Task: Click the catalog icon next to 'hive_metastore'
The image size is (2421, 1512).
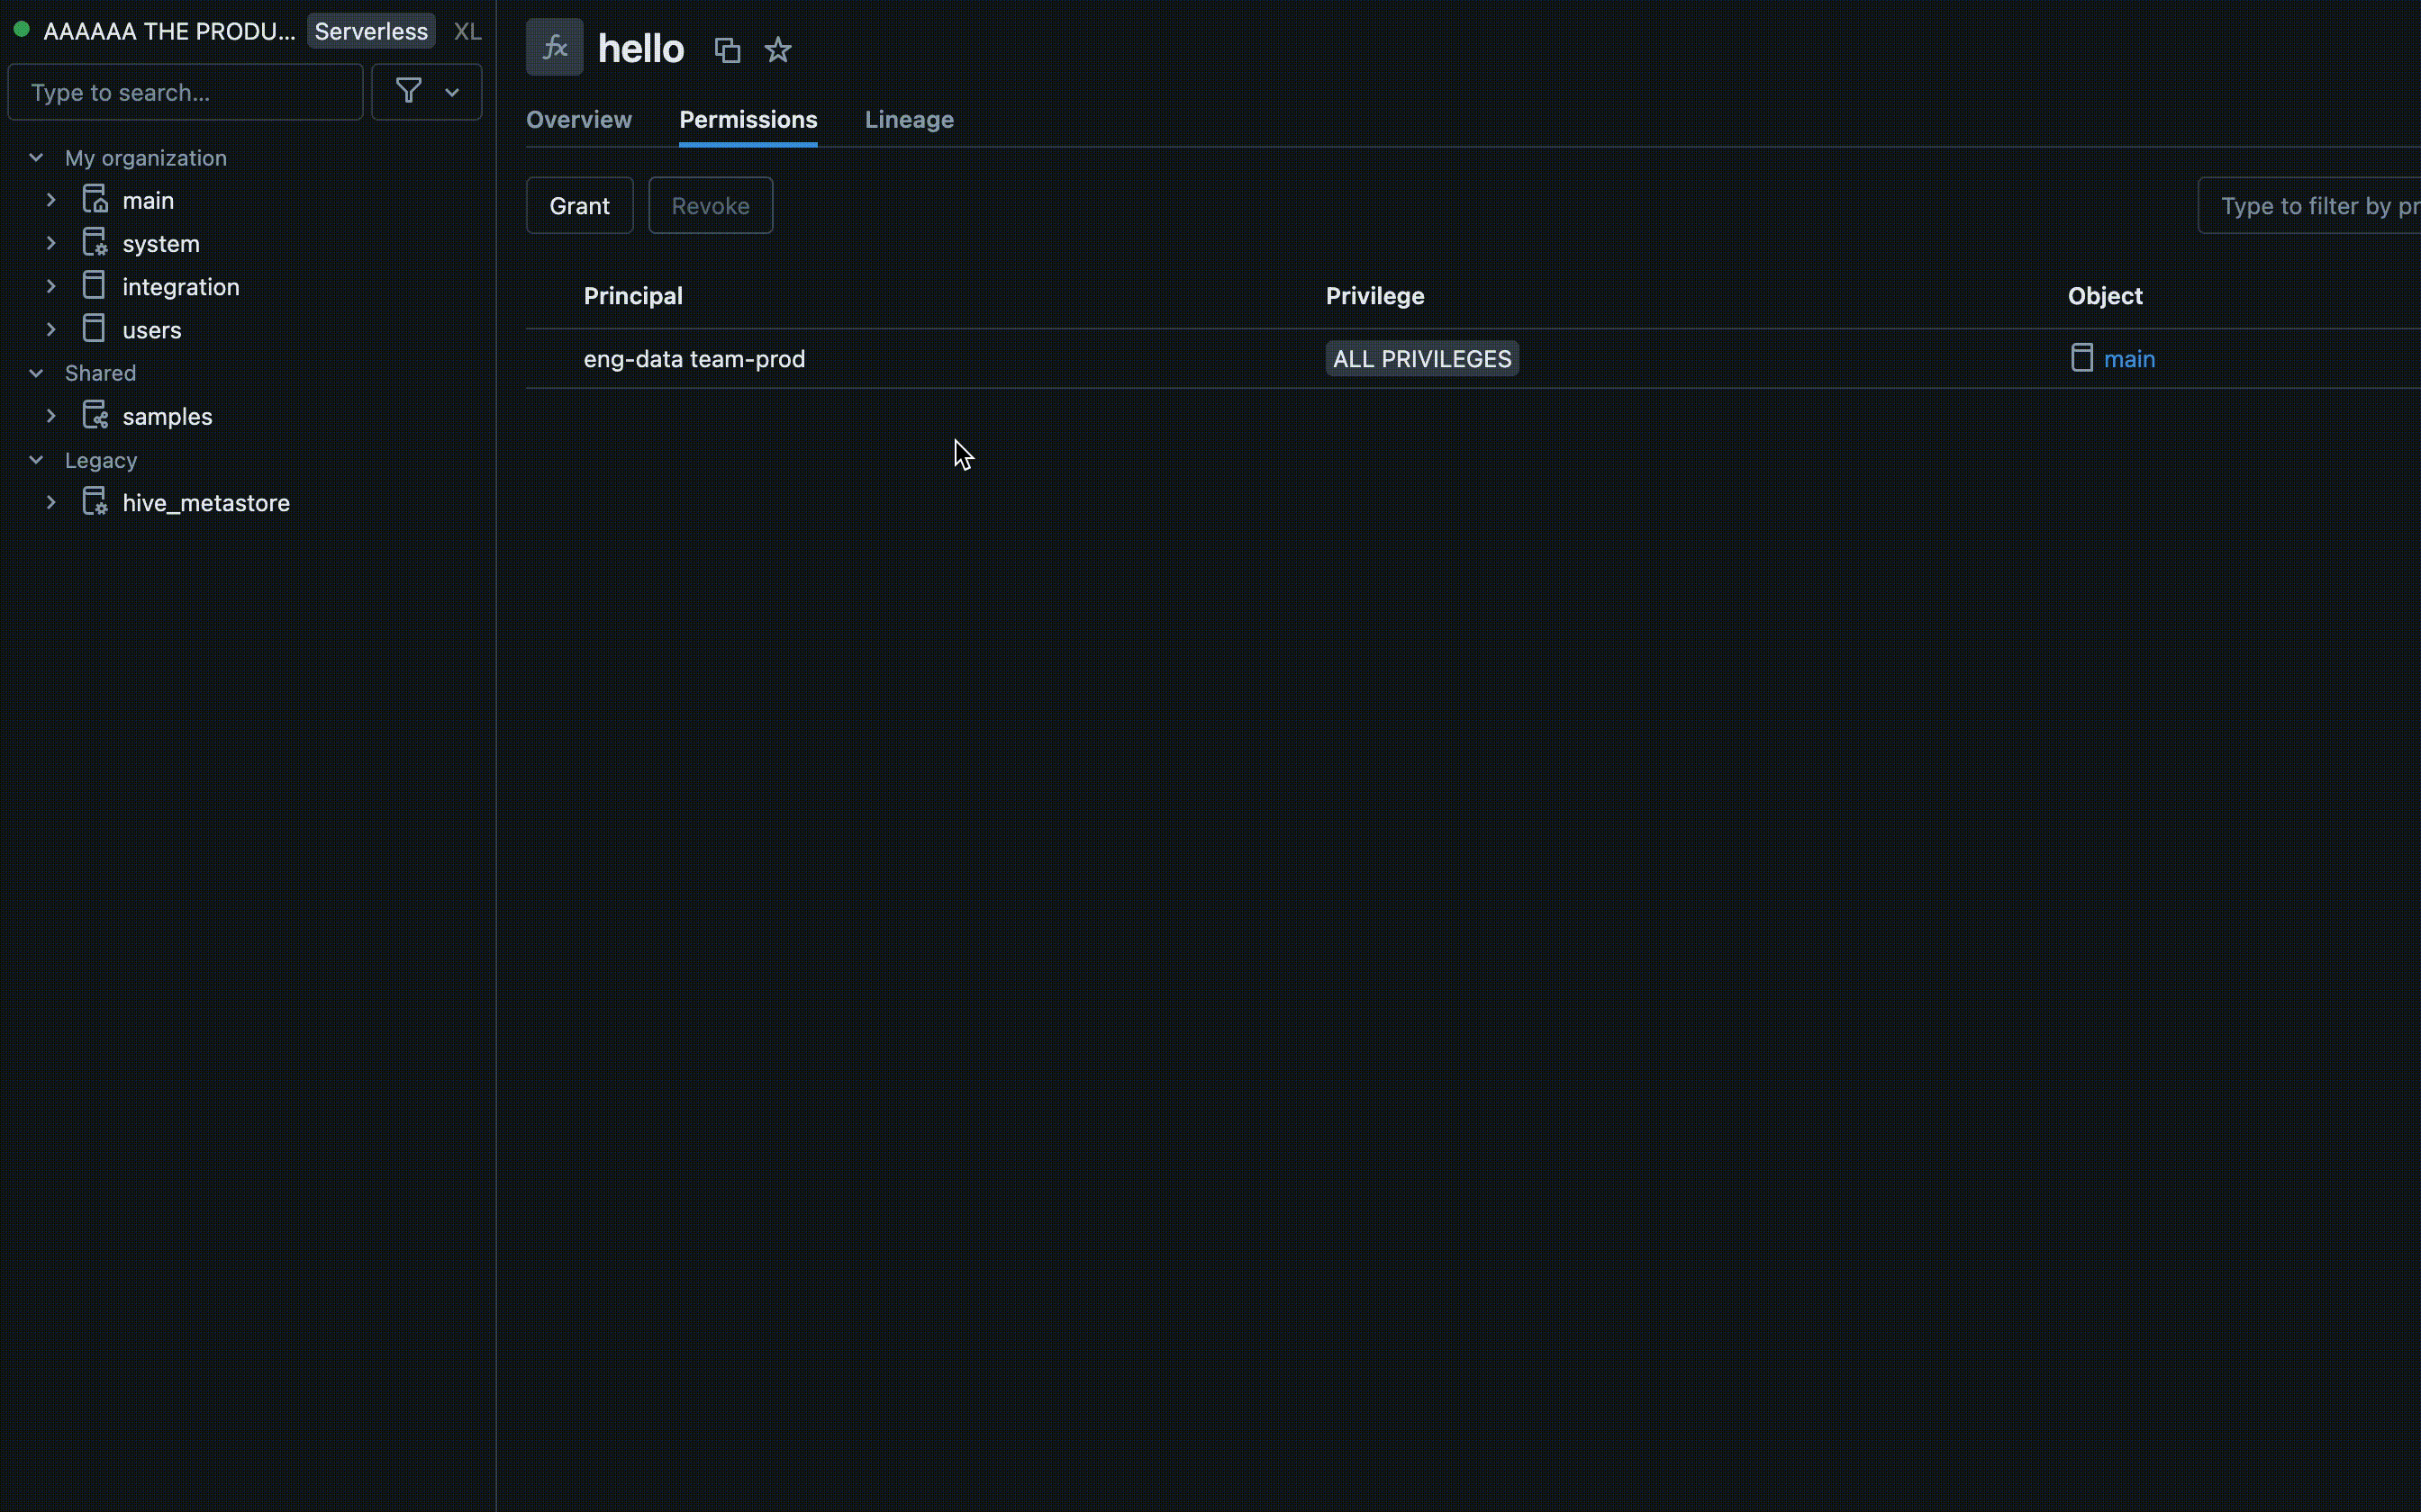Action: pyautogui.click(x=95, y=501)
